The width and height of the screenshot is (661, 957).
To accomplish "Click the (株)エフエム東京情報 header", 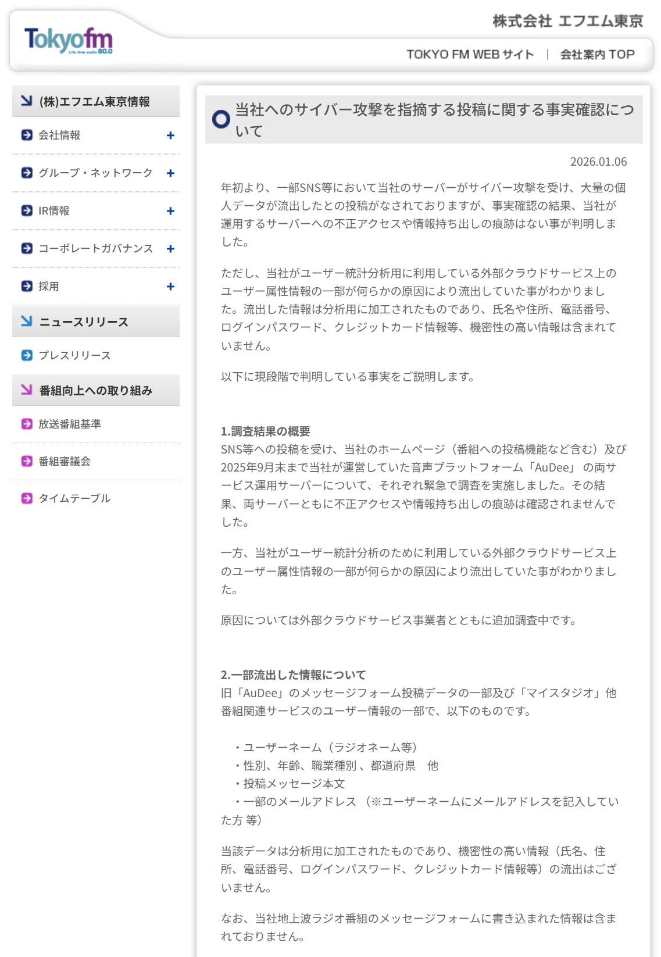I will [x=94, y=102].
